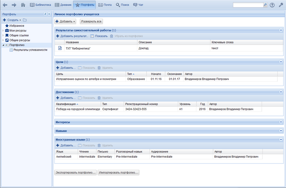The image size is (286, 188).
Task: Click the search input field at top
Action: click(248, 5)
